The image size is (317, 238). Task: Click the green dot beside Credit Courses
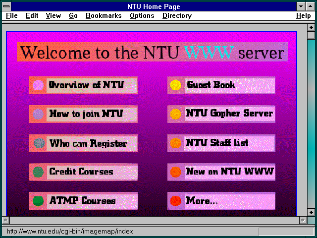(38, 172)
